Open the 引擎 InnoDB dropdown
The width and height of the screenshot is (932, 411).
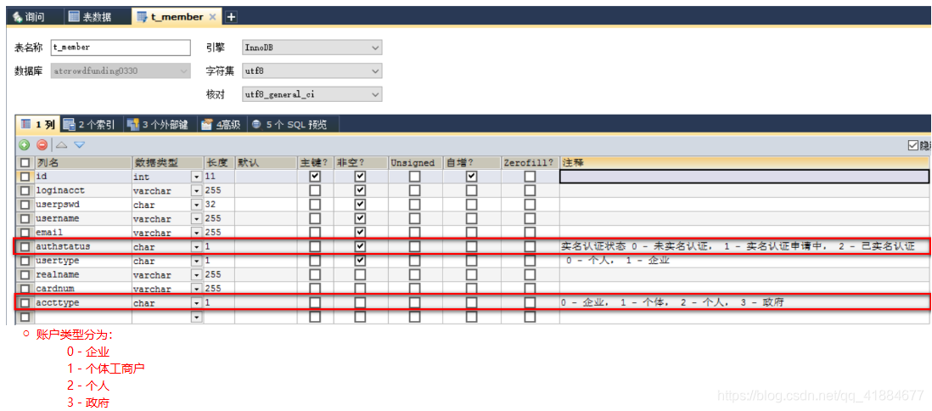tap(312, 47)
